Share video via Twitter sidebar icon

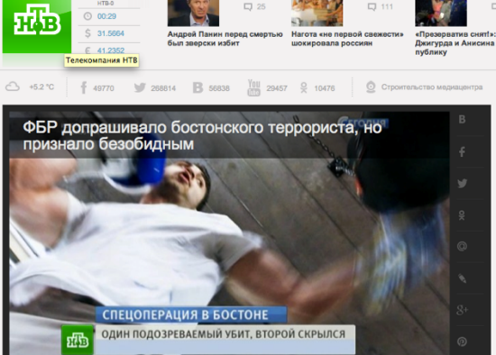[462, 183]
